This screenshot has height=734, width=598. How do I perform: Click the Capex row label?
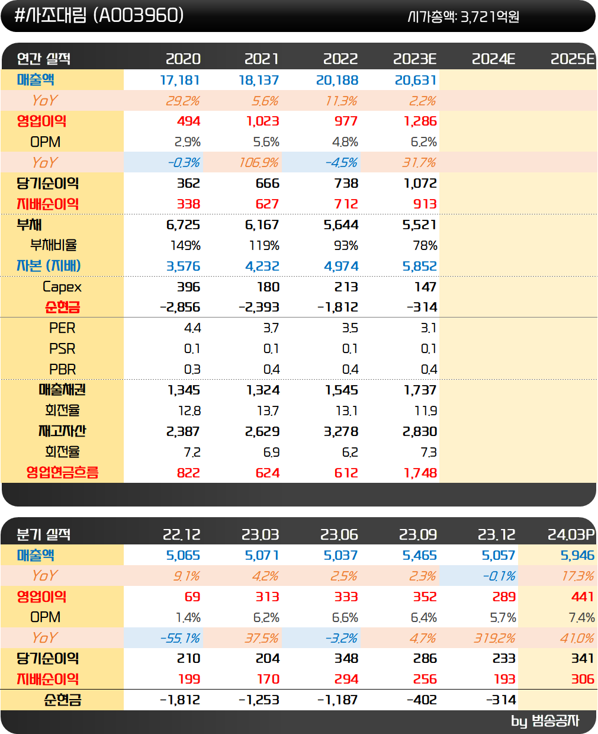pyautogui.click(x=62, y=287)
